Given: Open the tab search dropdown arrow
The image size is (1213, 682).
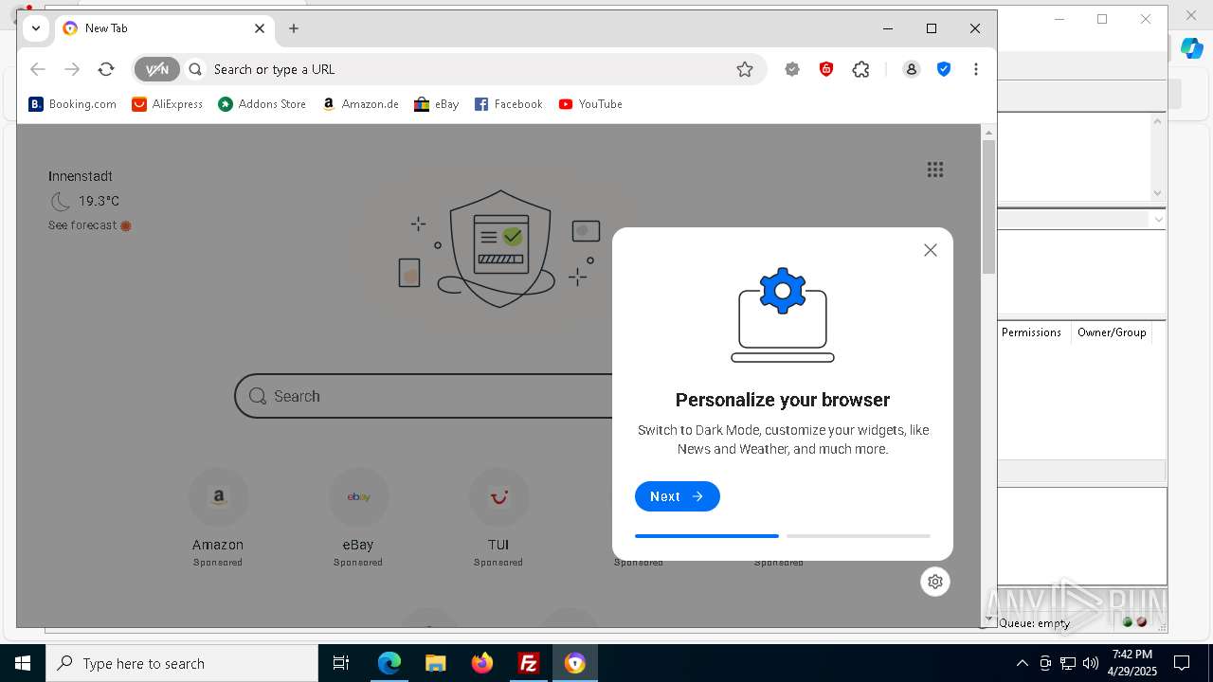Looking at the screenshot, I should [36, 28].
